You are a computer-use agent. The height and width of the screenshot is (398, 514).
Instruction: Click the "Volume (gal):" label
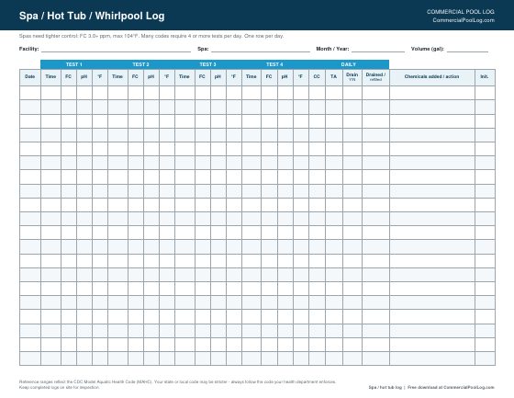coord(428,49)
